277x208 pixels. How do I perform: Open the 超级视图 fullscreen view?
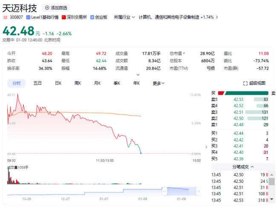coord(254,83)
